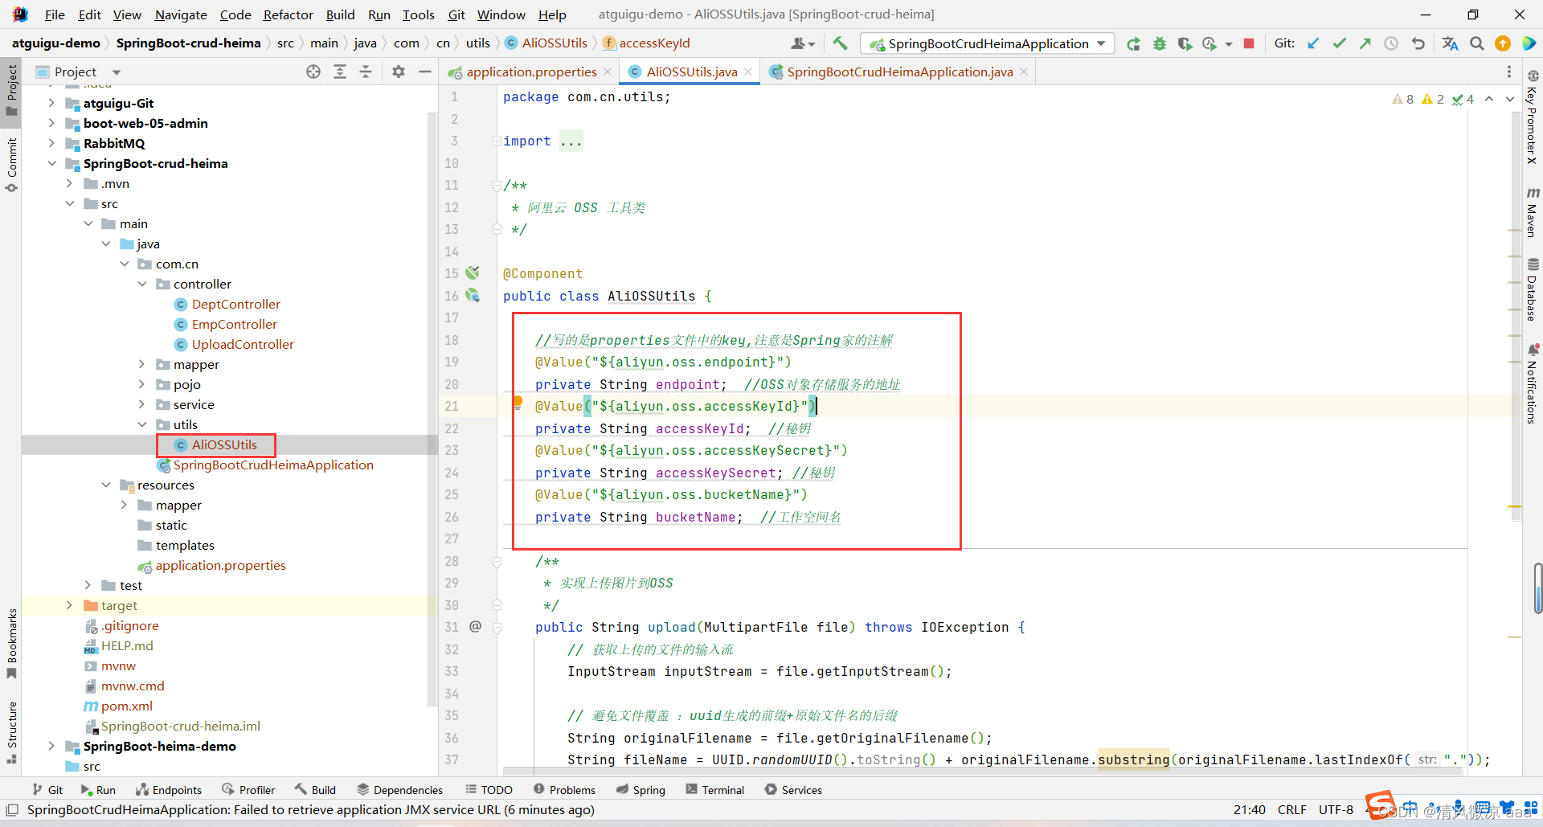
Task: Open the Endpoints tool window
Action: (169, 790)
